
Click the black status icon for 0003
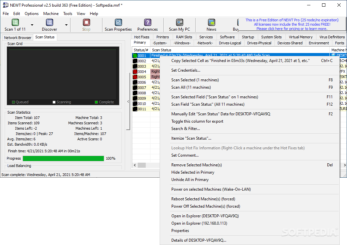click(x=135, y=66)
